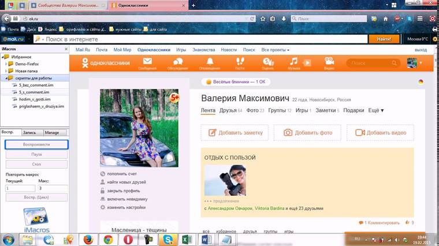The width and height of the screenshot is (439, 246).
Task: Open the Группы profile tab
Action: click(280, 110)
